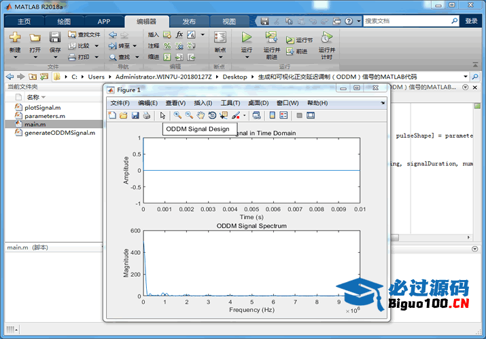This screenshot has width=486, height=339.
Task: Click the New file icon in MATLAB ribbon
Action: point(15,38)
